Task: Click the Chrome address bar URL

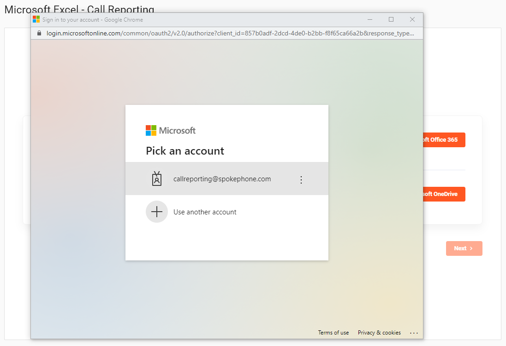Action: tap(230, 33)
